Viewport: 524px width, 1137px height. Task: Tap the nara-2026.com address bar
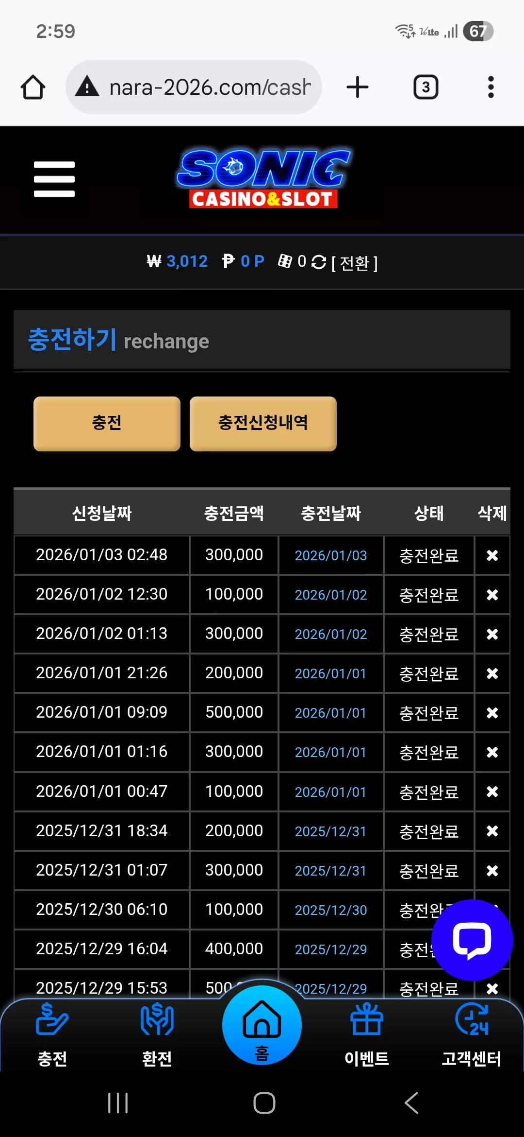coord(194,87)
